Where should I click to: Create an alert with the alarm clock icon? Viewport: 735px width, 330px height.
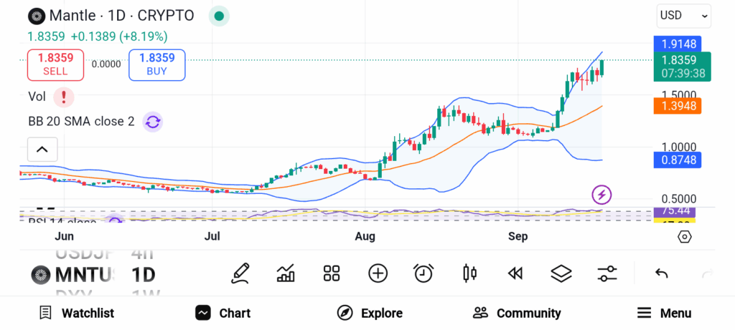point(423,273)
